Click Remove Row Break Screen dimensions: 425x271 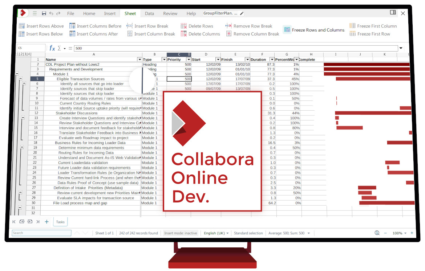coord(249,26)
